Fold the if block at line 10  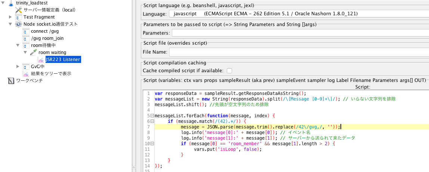tap(152, 144)
